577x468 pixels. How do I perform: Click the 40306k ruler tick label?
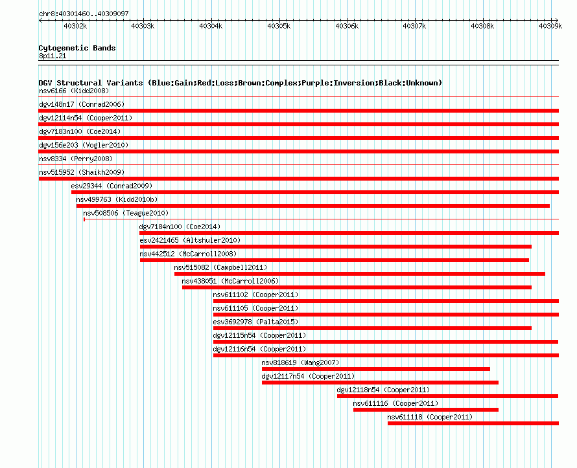coord(347,26)
